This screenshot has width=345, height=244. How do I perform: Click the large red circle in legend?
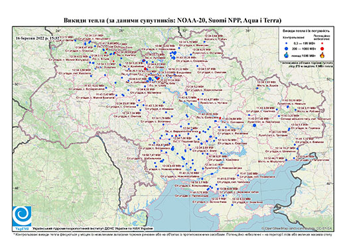(x=322, y=48)
